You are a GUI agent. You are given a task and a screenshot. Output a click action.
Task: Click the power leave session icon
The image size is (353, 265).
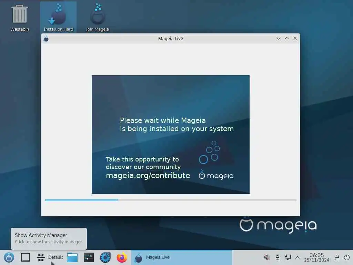[x=347, y=257]
